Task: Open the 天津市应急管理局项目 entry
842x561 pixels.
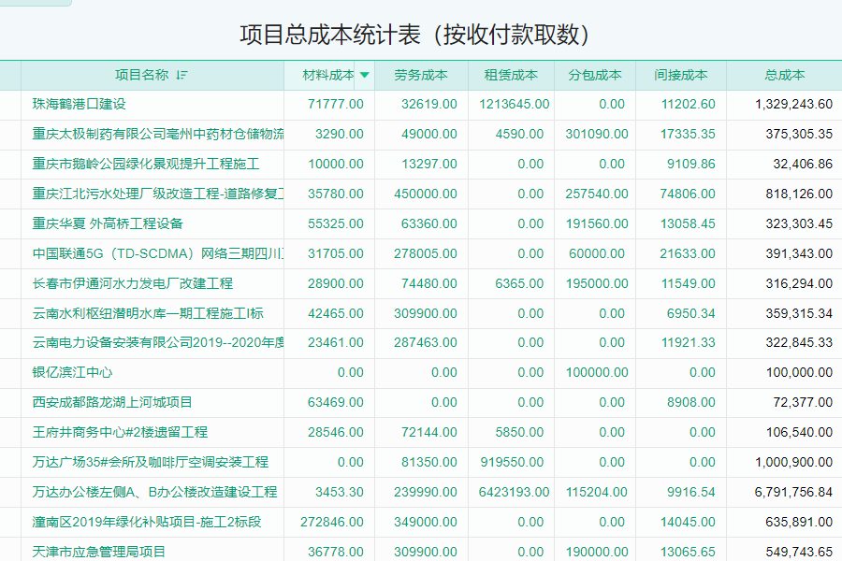Action: point(99,552)
